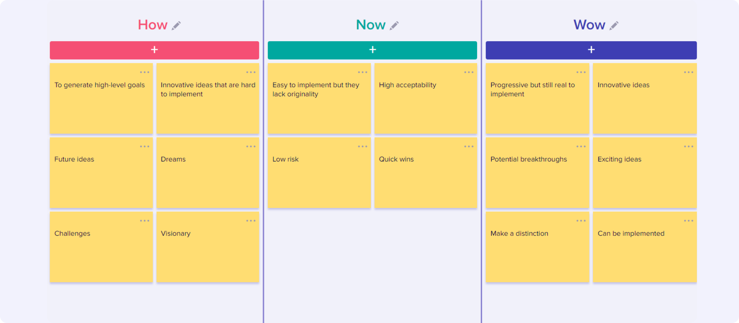739x323 pixels.
Task: Click the pencil icon next to Now
Action: 394,26
